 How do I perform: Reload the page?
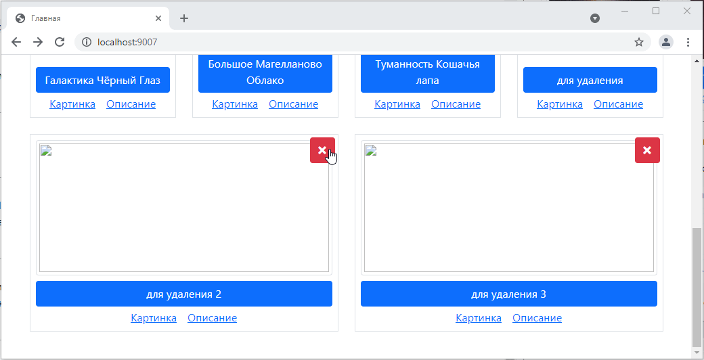click(60, 42)
